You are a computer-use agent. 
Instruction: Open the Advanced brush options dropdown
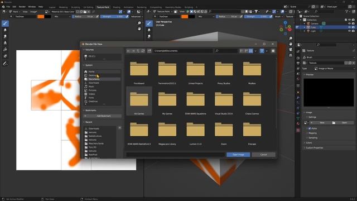pyautogui.click(x=137, y=17)
